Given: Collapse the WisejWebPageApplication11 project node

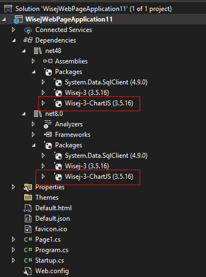Looking at the screenshot, I should 4,19.
